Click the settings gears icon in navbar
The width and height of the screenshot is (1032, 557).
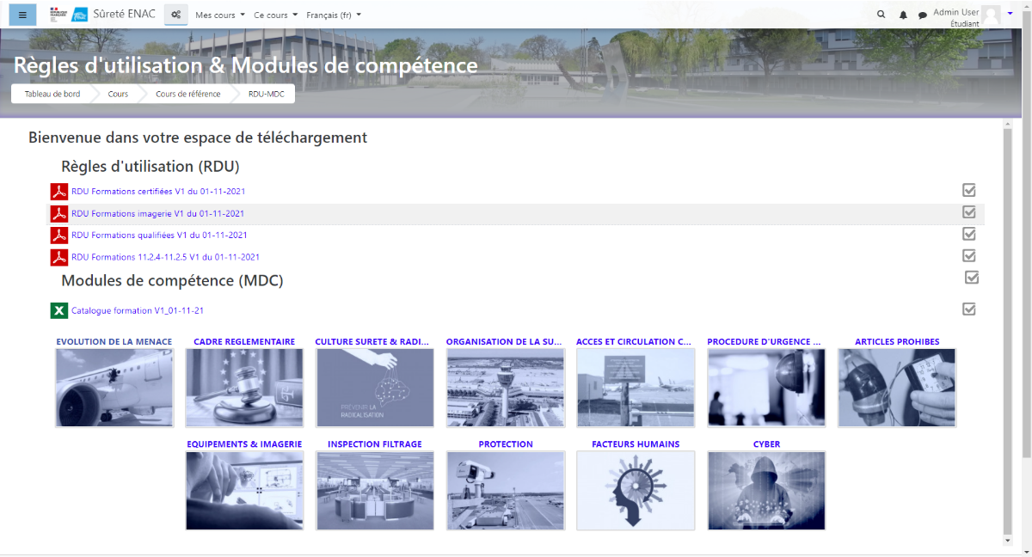pos(176,15)
